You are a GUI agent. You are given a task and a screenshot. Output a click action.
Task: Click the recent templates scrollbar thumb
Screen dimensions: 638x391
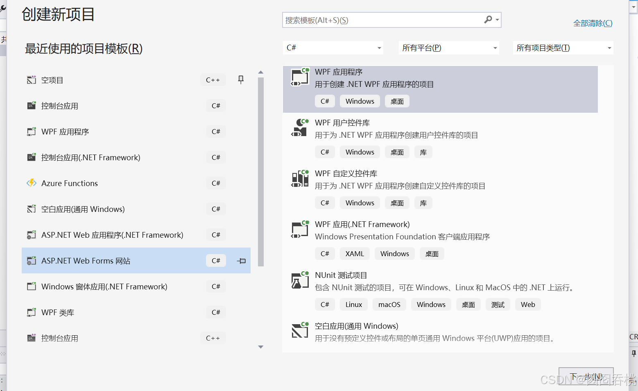coord(261,172)
